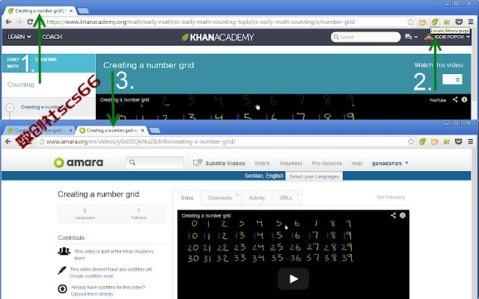Click the 'it!' extension icon in top window
This screenshot has height=299, width=479.
coord(447,22)
